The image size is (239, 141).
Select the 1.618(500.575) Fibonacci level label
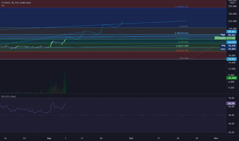coord(182,7)
